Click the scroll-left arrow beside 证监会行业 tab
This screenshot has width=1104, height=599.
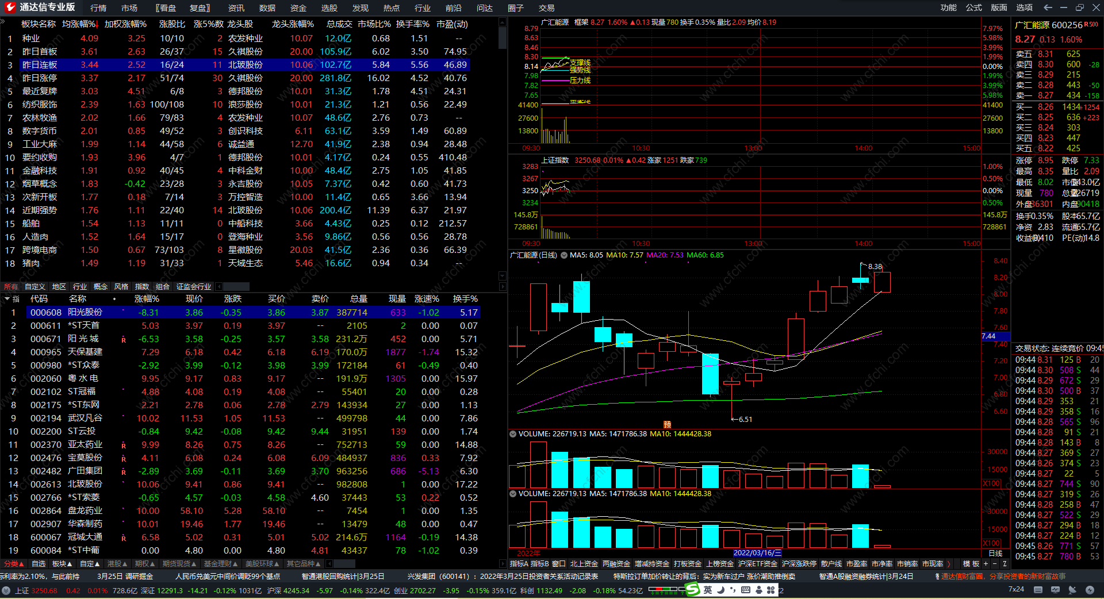[x=219, y=286]
